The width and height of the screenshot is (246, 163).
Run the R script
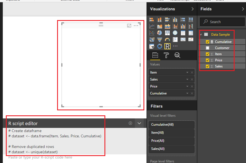130,123
